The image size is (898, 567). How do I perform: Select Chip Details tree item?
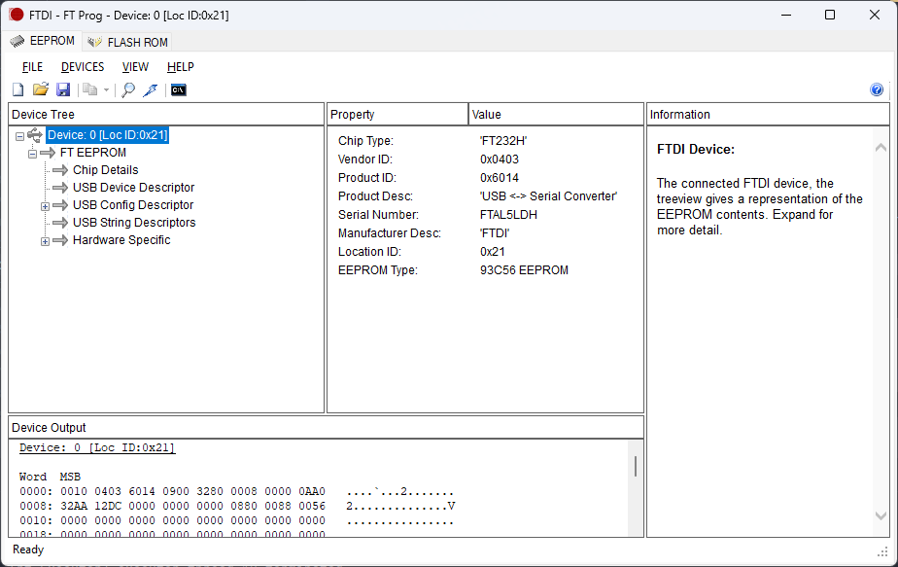[105, 170]
